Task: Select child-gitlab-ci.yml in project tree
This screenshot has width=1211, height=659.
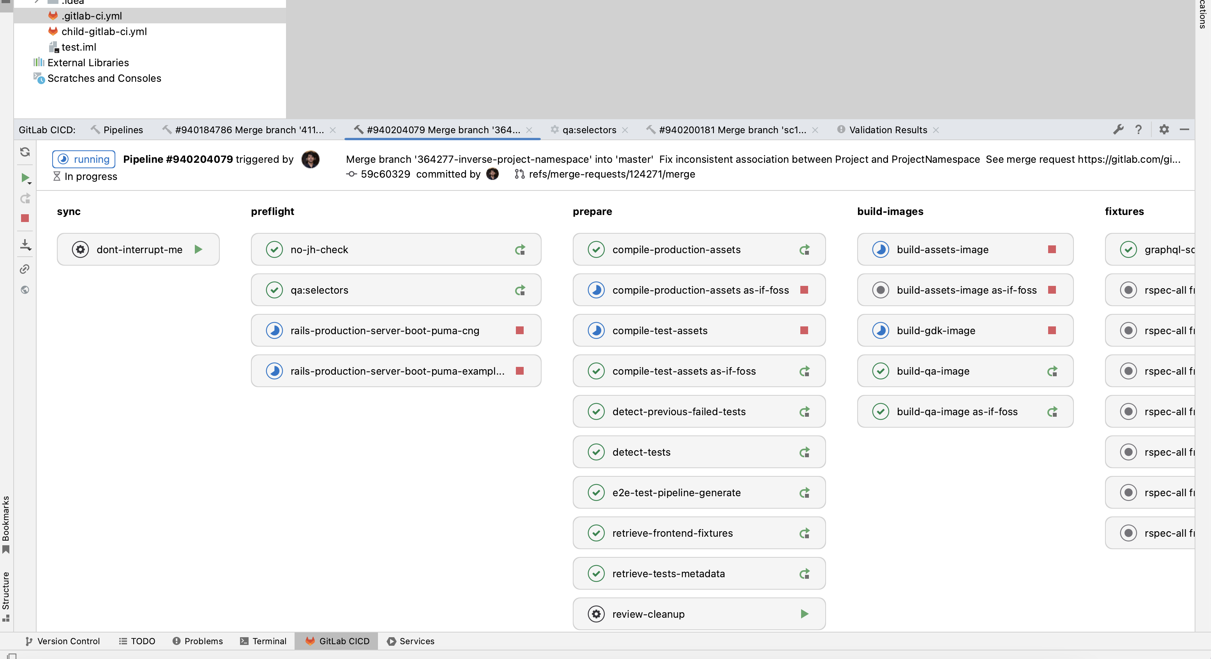Action: [x=104, y=31]
